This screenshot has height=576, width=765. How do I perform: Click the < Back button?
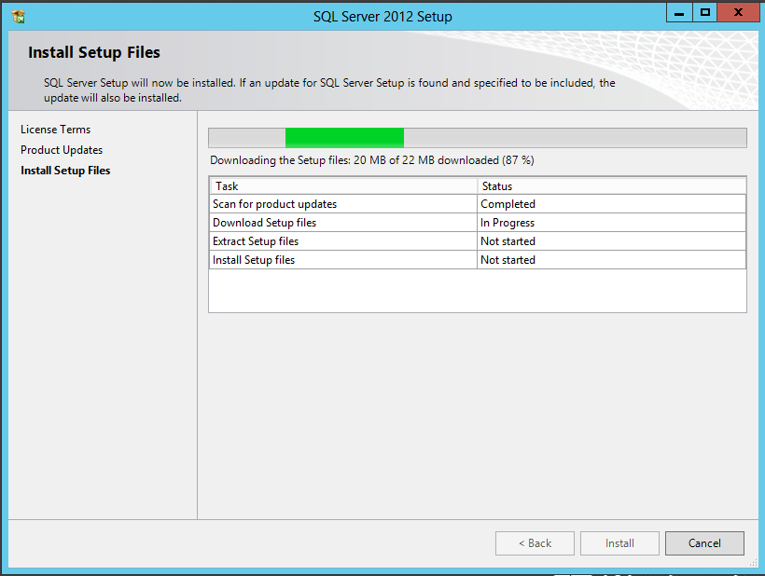535,542
